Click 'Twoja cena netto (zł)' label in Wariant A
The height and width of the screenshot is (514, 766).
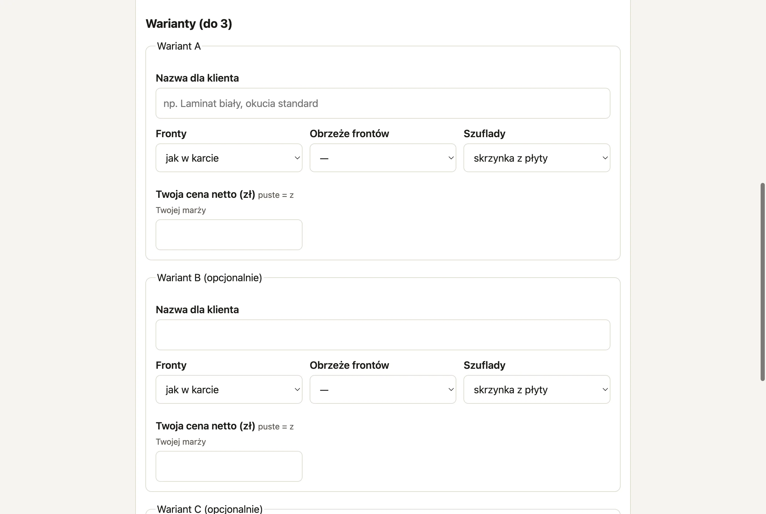(x=205, y=194)
